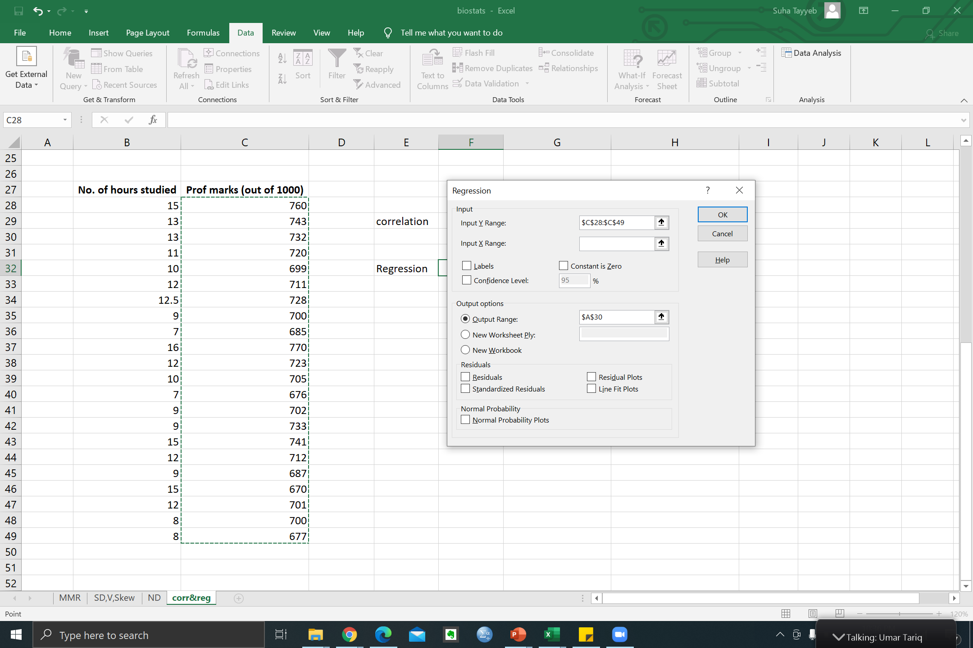This screenshot has width=973, height=648.
Task: Select the New Worksheet Ply radio
Action: click(x=465, y=335)
